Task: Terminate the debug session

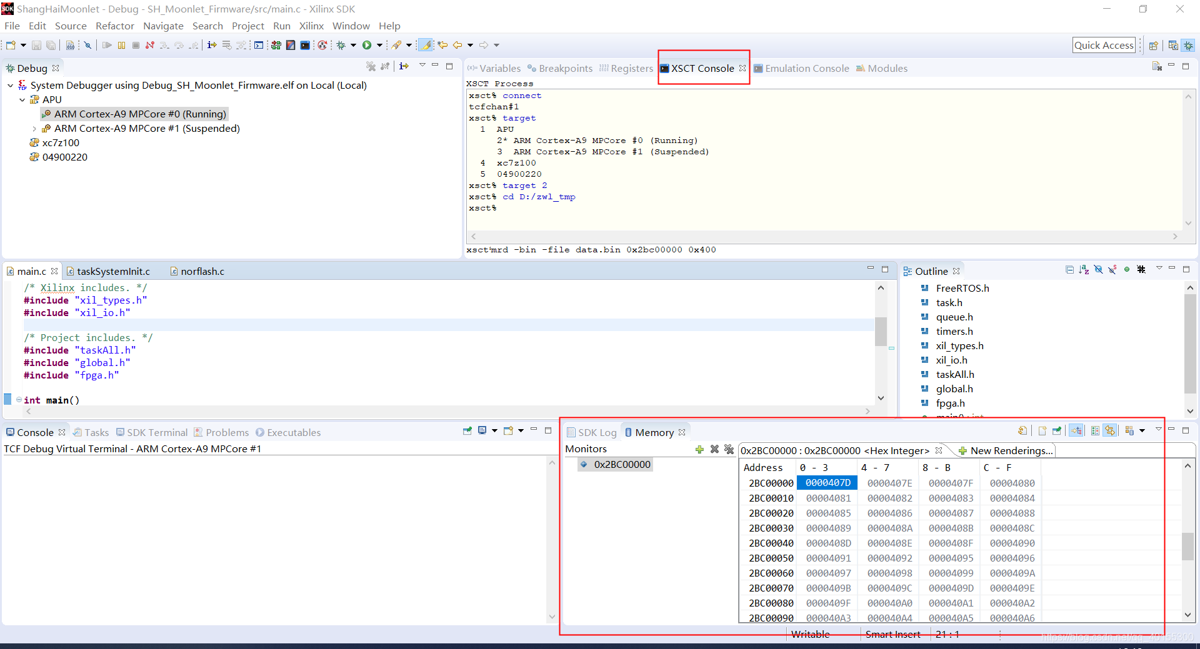Action: (x=136, y=45)
